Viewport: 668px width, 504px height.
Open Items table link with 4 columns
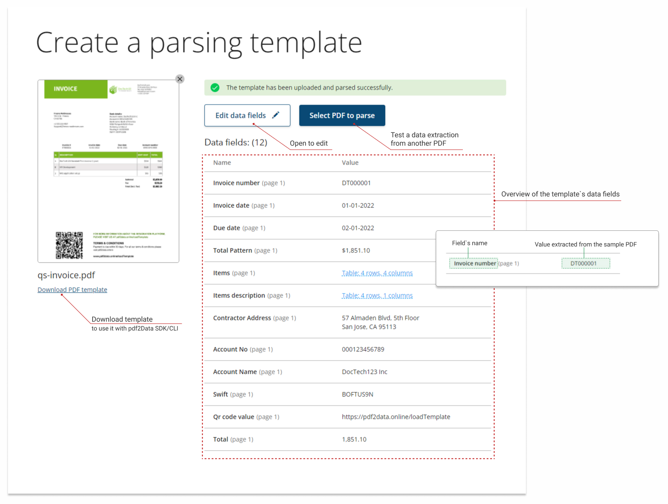(377, 273)
